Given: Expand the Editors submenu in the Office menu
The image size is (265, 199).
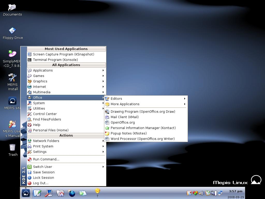Looking at the screenshot, I should pos(146,98).
